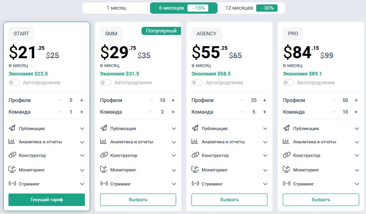Click the bar chart analytics icon in SMM plan
This screenshot has width=366, height=214.
click(x=104, y=142)
